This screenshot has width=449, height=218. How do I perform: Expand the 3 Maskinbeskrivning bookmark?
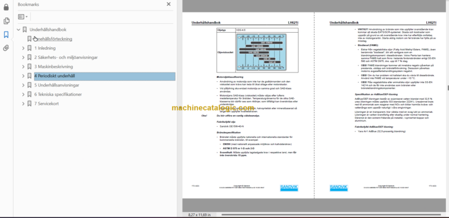(x=23, y=67)
